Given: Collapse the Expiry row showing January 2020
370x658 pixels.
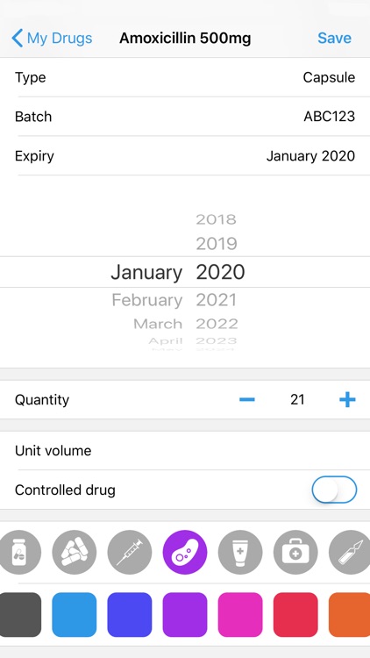Looking at the screenshot, I should [x=185, y=155].
